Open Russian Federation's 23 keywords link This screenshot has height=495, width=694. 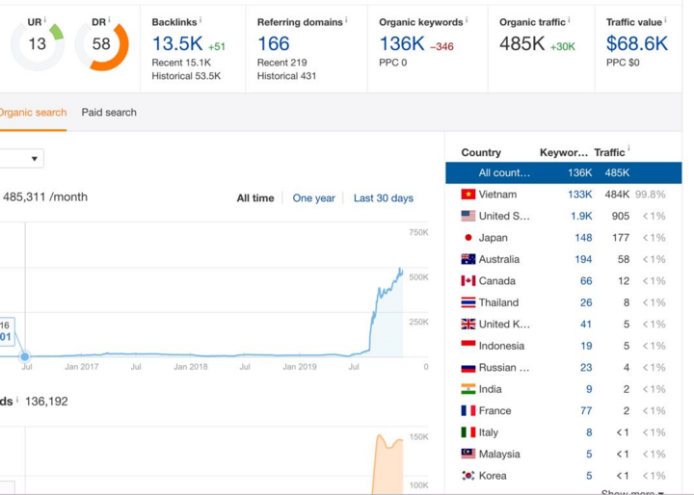point(586,368)
